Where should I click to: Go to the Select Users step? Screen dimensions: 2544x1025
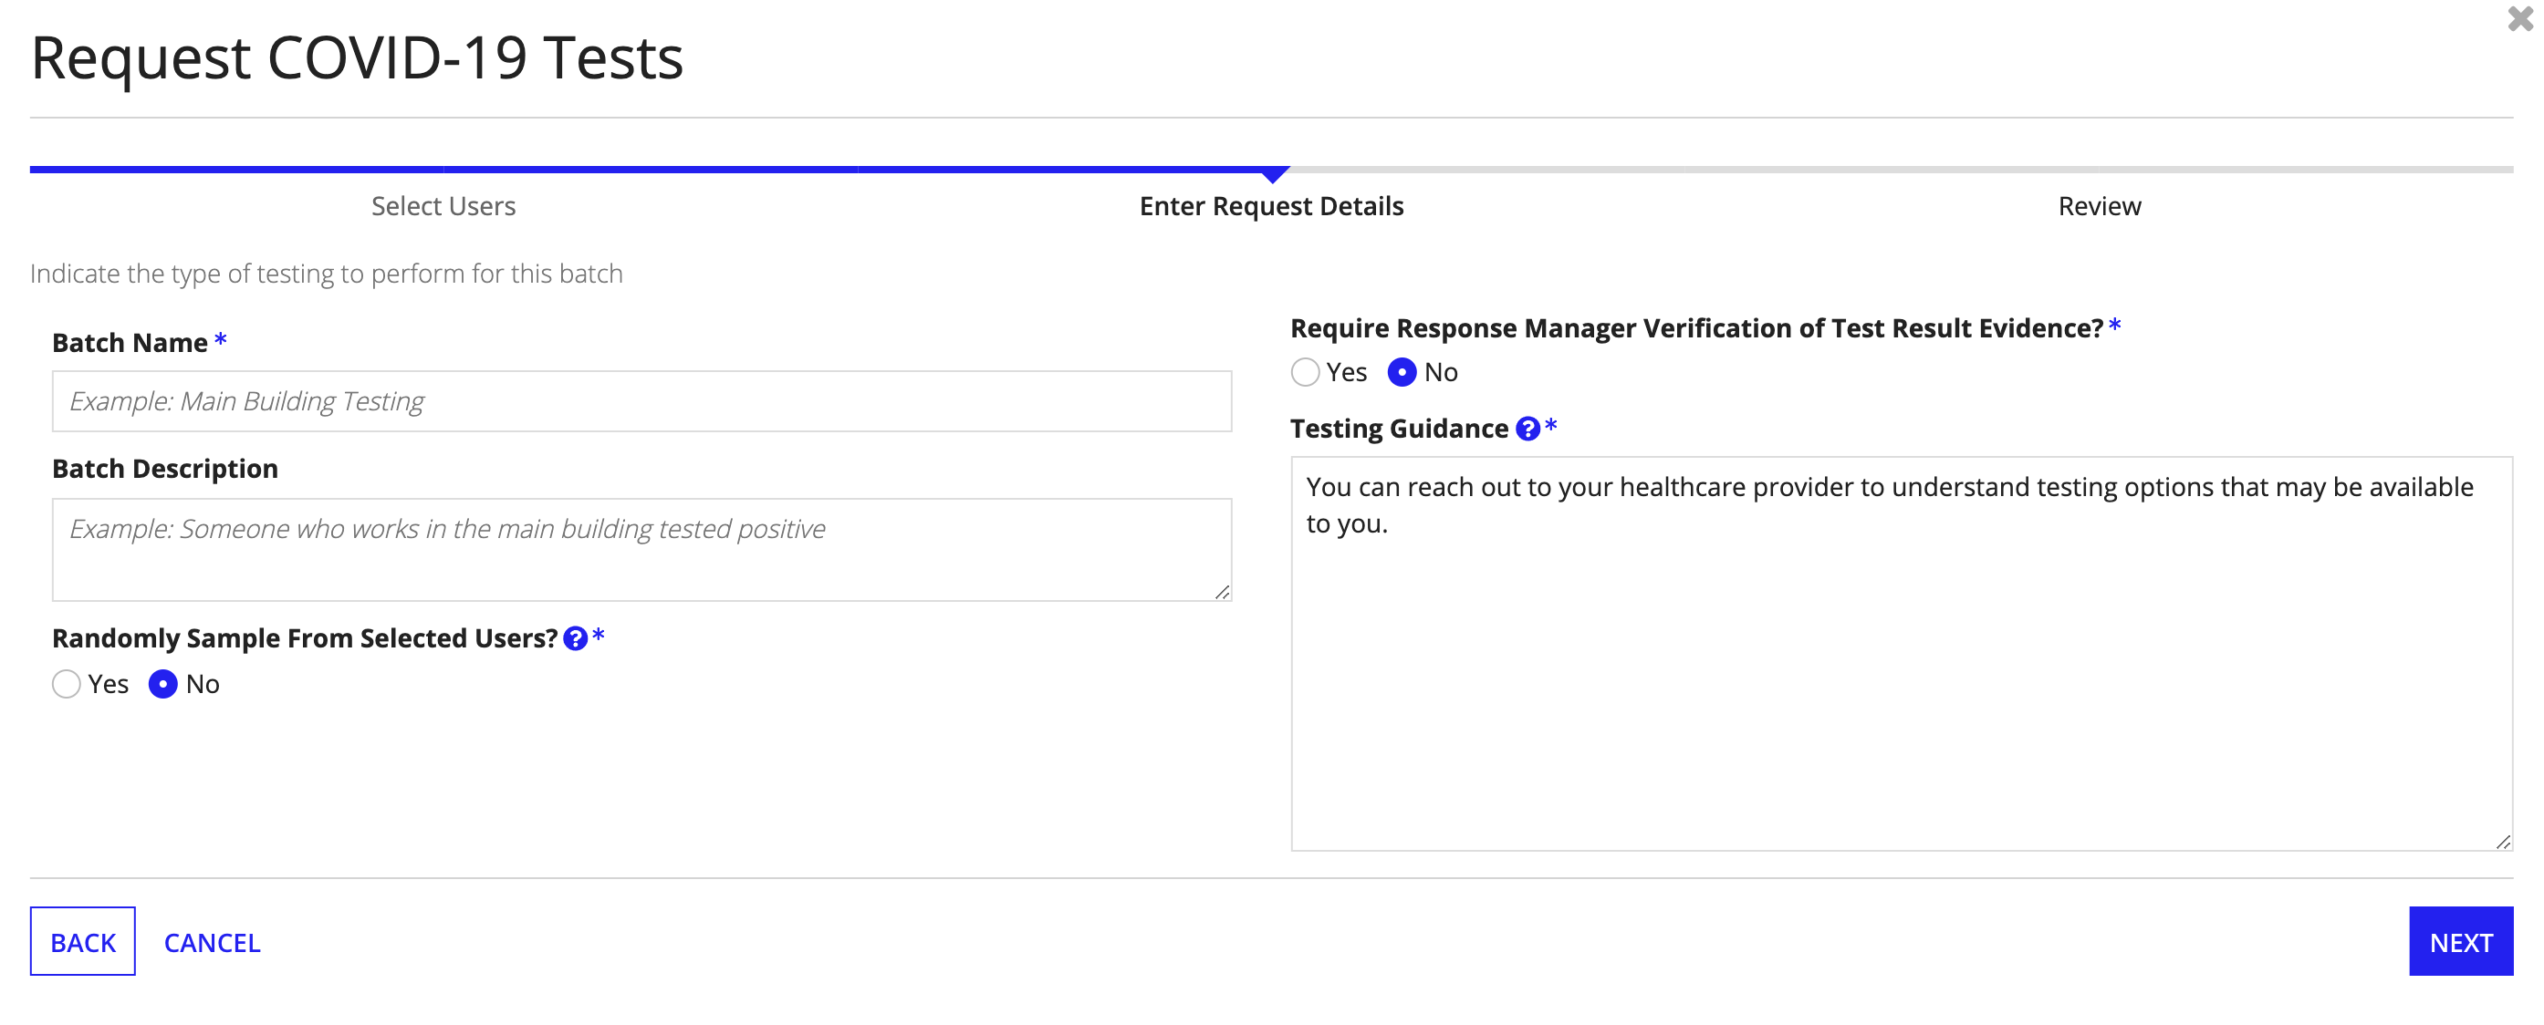[443, 205]
